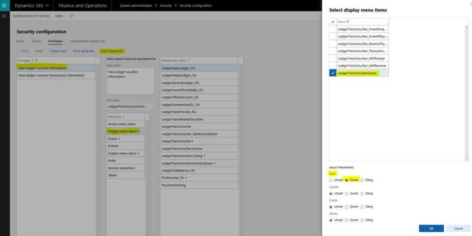Click the select-all checkmark in grid header

(333, 22)
